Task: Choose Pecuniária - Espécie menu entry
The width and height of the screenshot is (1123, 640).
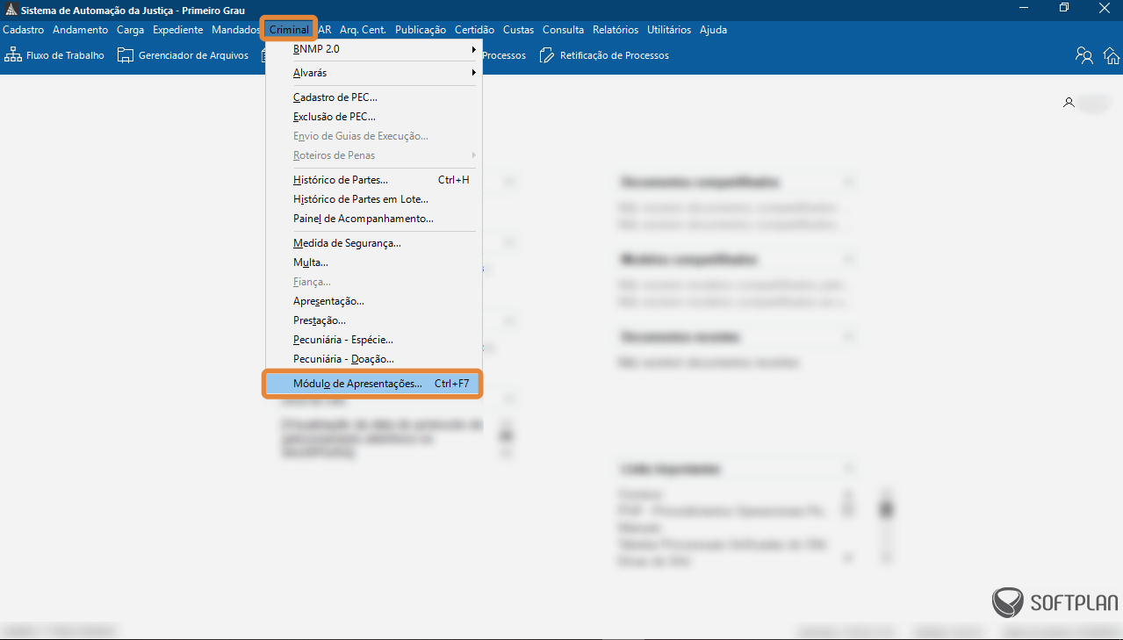Action: (x=373, y=340)
